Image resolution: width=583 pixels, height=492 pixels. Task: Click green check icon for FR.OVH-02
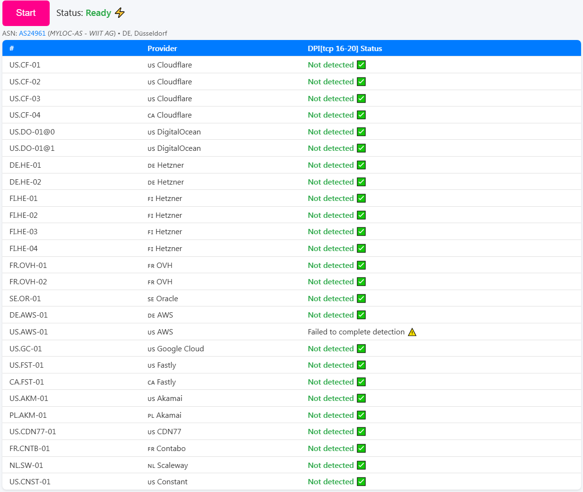point(361,281)
